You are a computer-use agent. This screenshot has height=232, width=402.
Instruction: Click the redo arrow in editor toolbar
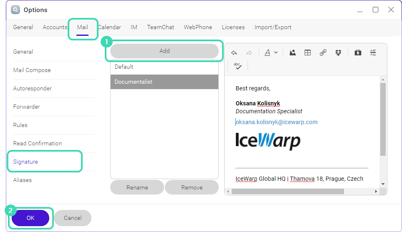(x=249, y=53)
